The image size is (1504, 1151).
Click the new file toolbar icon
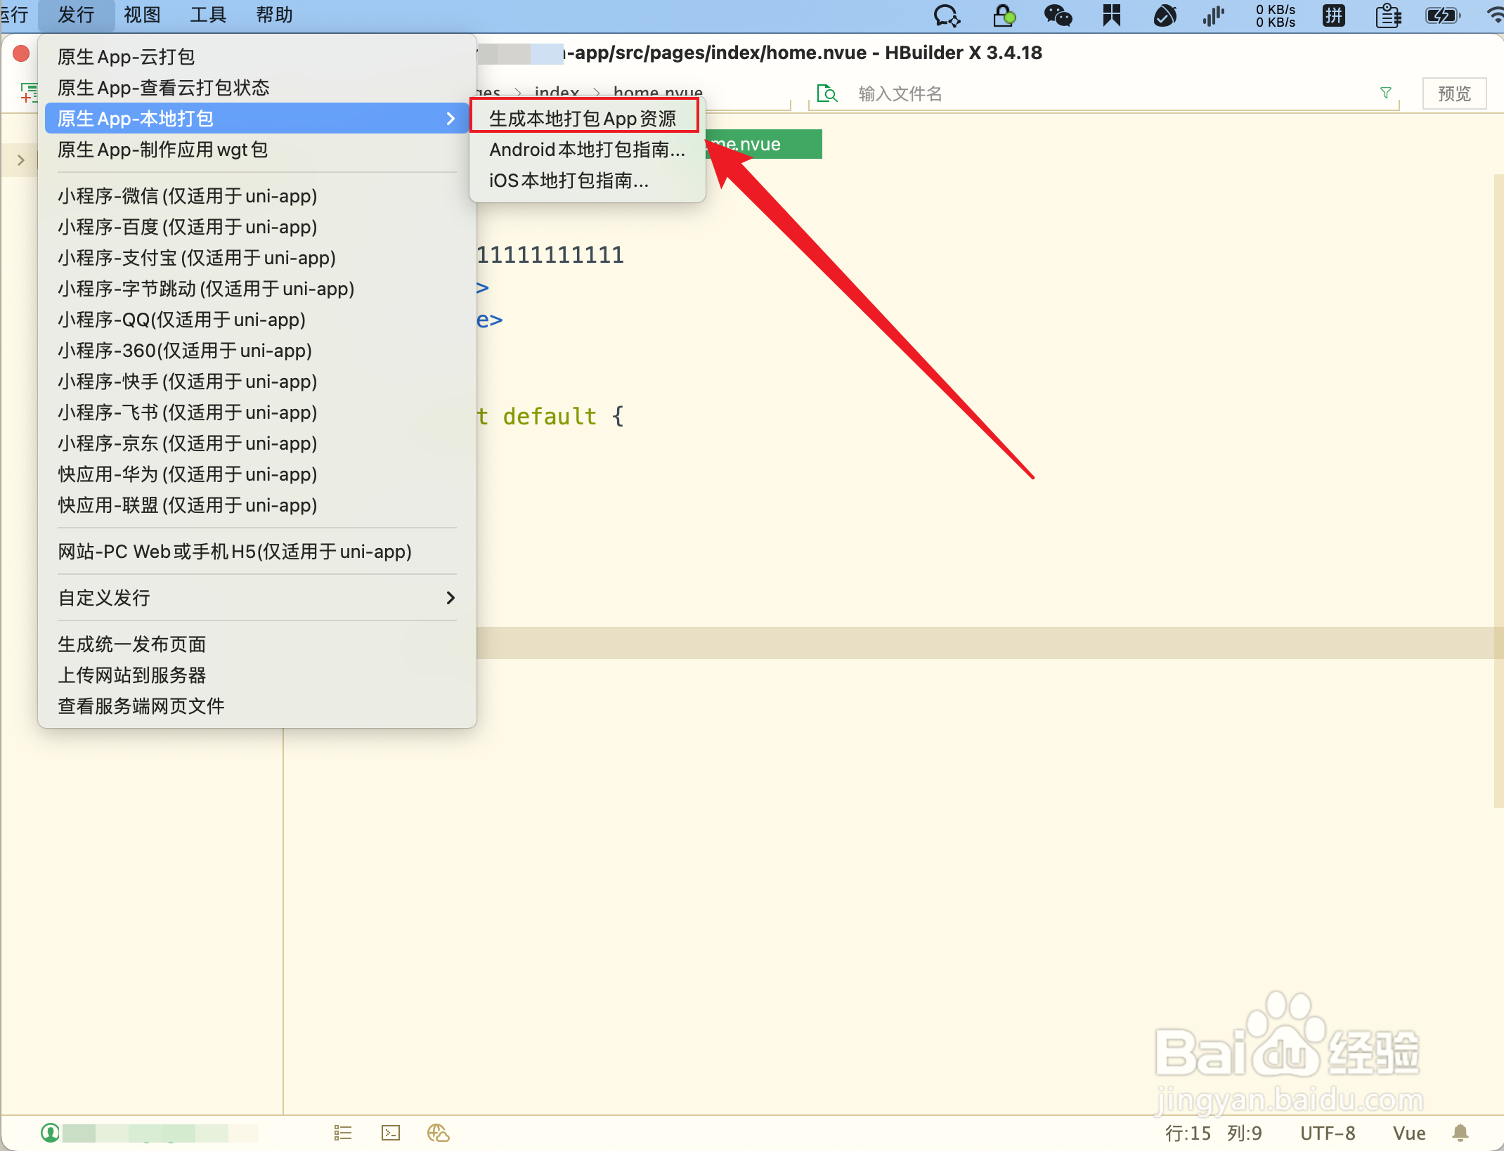pyautogui.click(x=29, y=92)
